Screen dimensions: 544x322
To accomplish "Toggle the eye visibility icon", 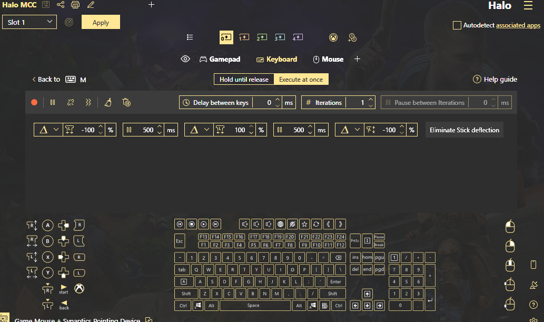I will (185, 60).
